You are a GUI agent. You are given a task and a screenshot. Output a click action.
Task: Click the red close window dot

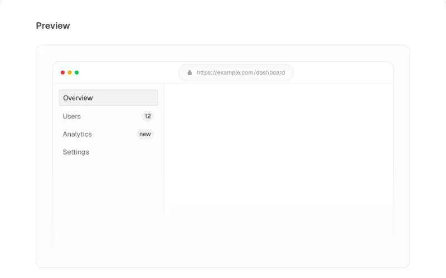click(x=62, y=73)
